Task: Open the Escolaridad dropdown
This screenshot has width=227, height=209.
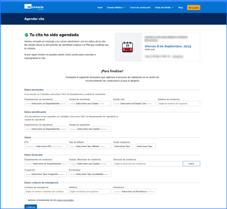Action: 90,174
